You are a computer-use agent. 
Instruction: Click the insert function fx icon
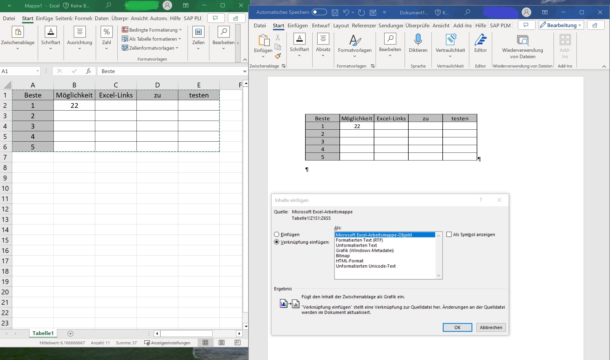pos(88,71)
